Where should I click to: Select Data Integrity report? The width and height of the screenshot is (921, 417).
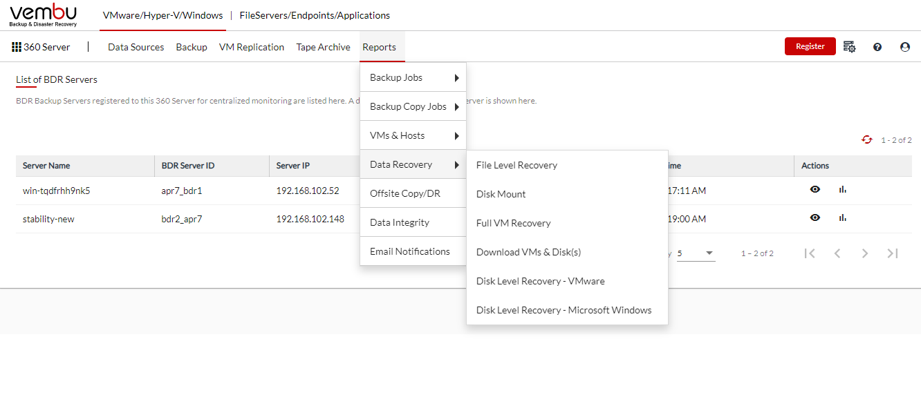tap(413, 222)
